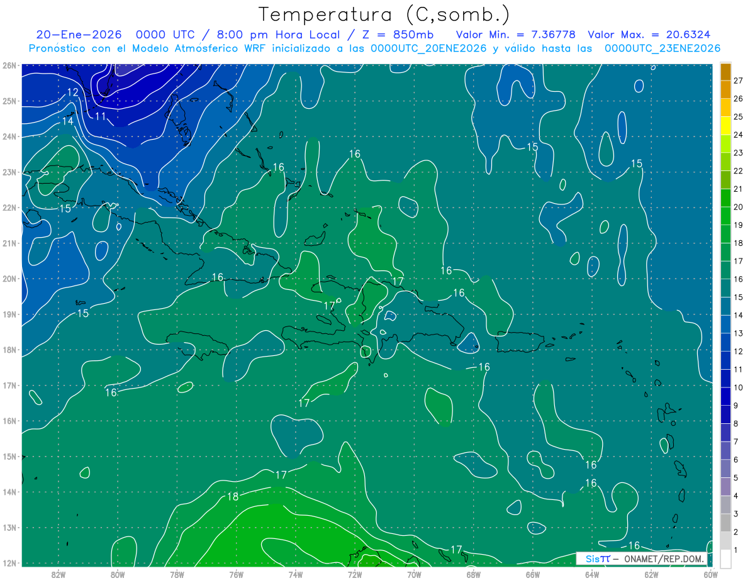Screen dimensions: 755x583
Task: Click the '80W' longitude axis label
Action: 118,574
